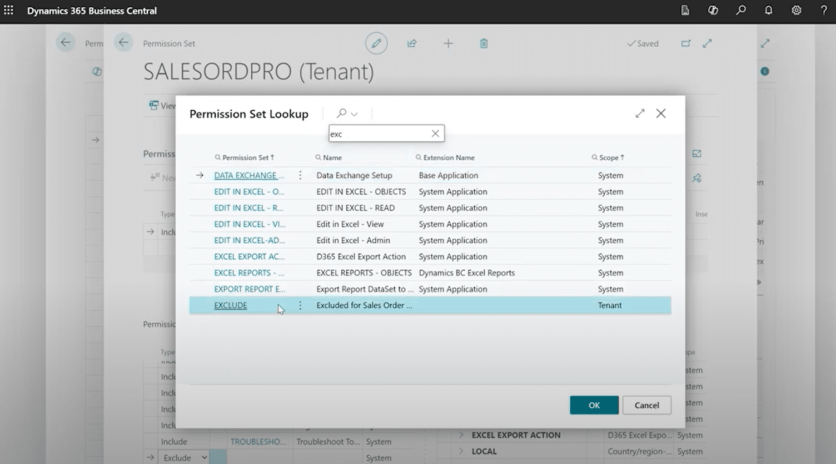Clear the 'exc' search text
Viewport: 836px width, 464px height.
click(x=435, y=134)
